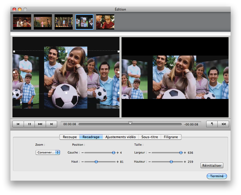Viewport: 241px width, 195px height.
Task: Click the left-middle crop handle
Action: 14,72
